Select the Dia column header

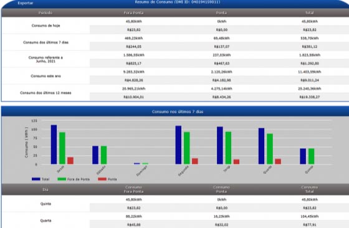[45, 189]
